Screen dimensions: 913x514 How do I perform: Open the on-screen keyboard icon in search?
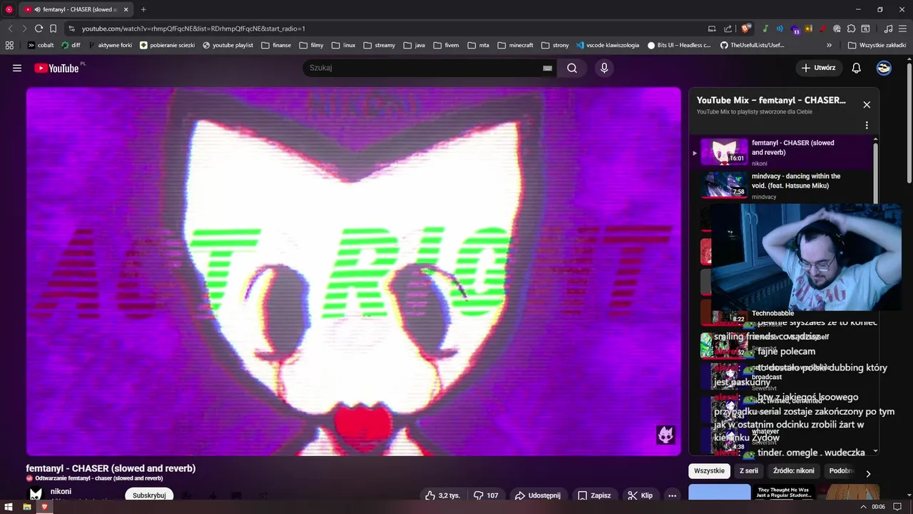[547, 68]
